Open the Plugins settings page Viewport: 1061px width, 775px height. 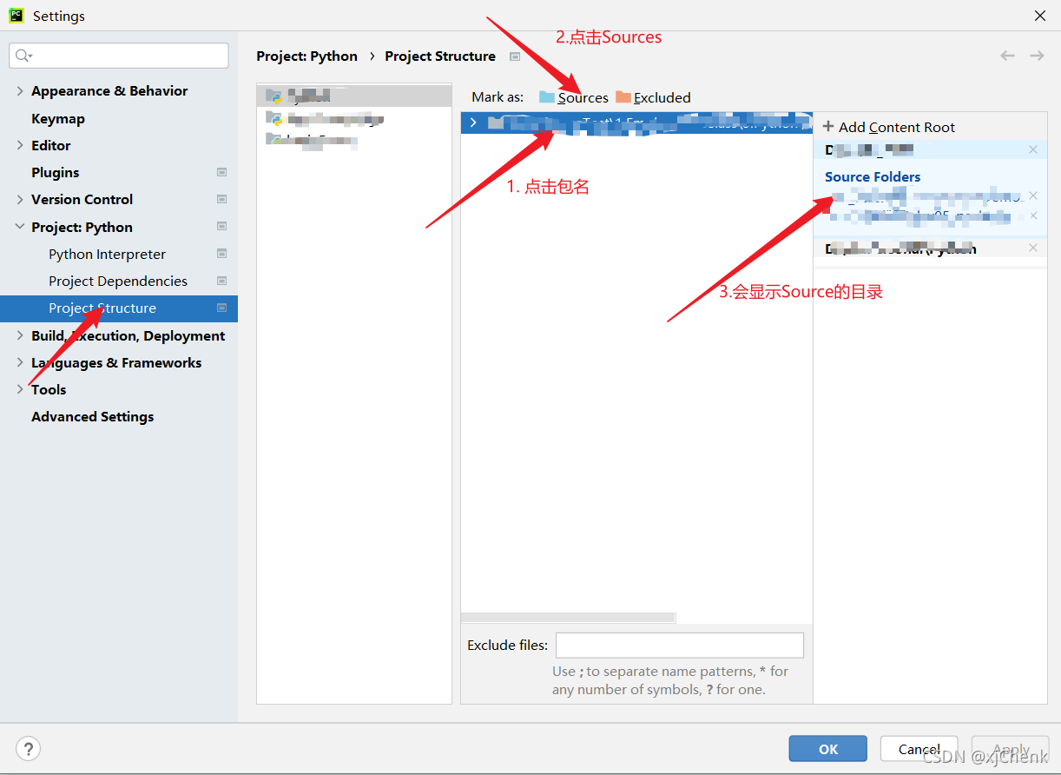pos(55,172)
